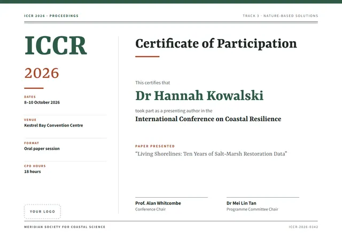Click the 'YOUR LOGO' placeholder box

click(x=42, y=212)
